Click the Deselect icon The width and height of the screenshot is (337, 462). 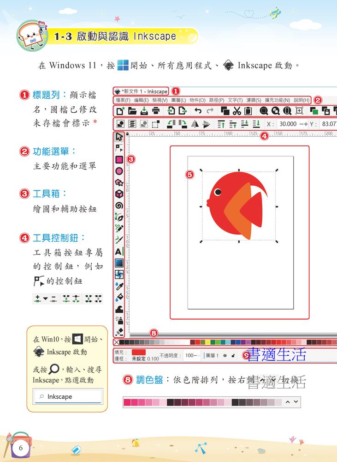[144, 124]
